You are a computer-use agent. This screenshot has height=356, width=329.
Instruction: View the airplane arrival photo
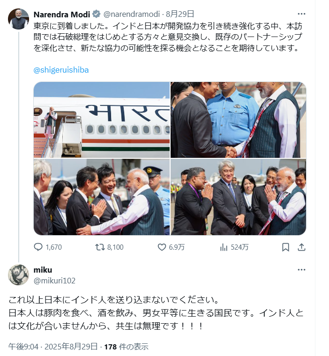coord(102,120)
